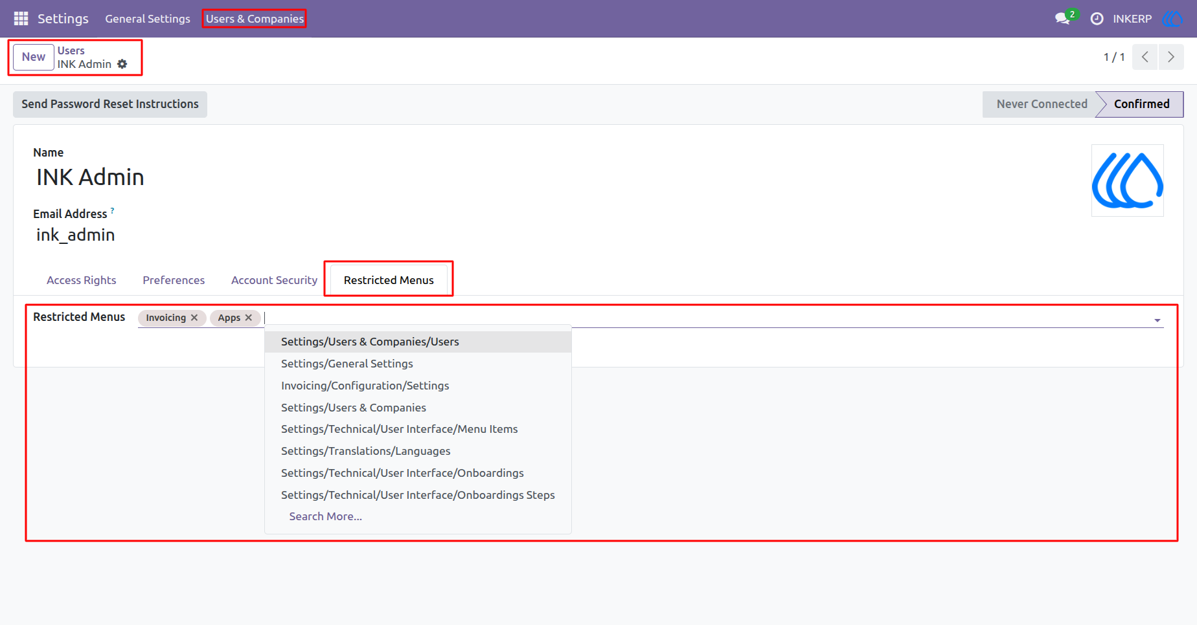Open the Users & Companies menu
The width and height of the screenshot is (1197, 625).
pos(255,19)
